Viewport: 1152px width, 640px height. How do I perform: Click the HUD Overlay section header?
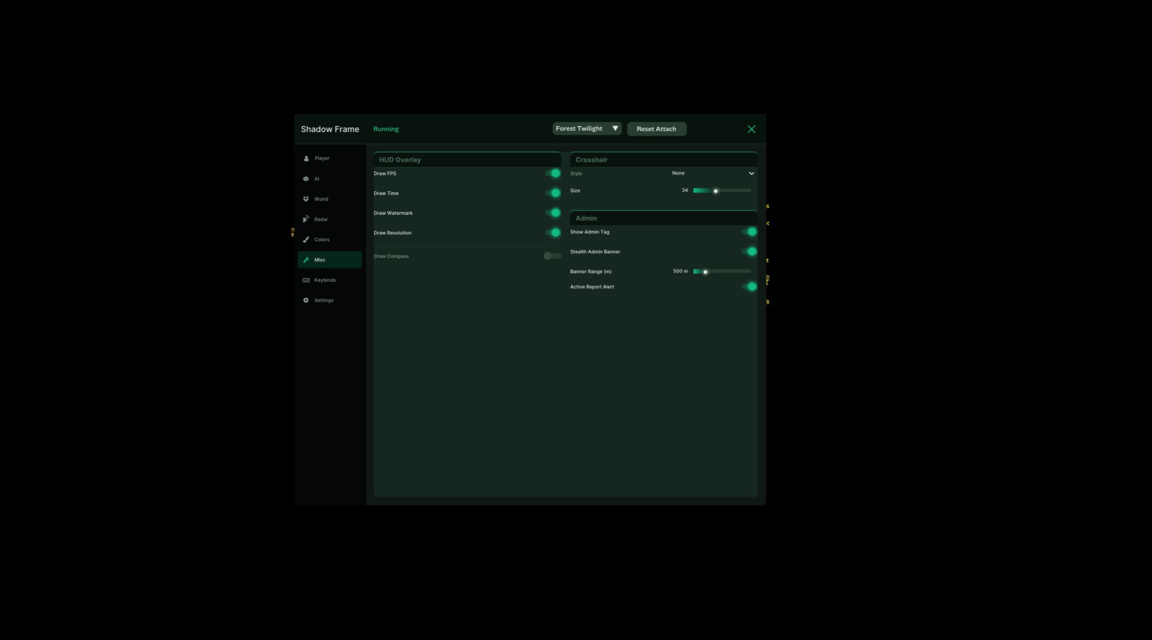pos(467,160)
